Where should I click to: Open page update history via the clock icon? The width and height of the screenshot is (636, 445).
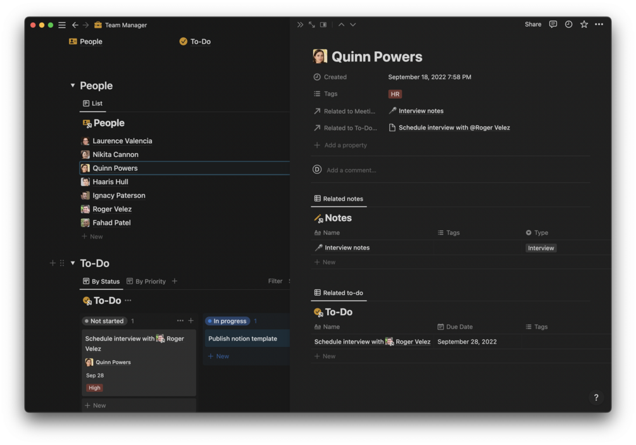[x=568, y=24]
